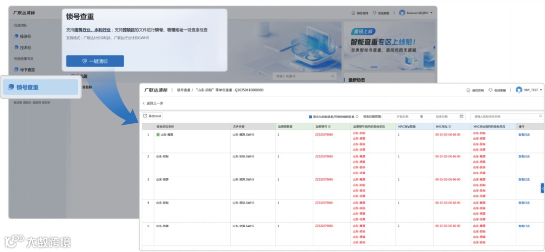Click 前往官网 in the background window header
Screen dimensions: 545x252
pos(360,13)
